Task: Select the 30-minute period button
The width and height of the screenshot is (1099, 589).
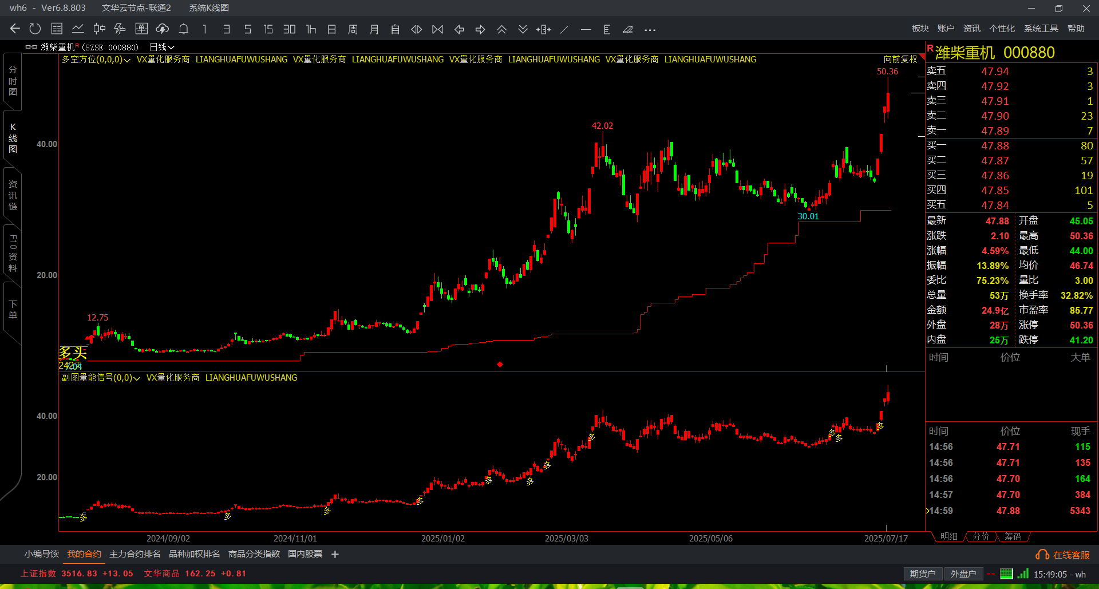Action: pos(290,29)
